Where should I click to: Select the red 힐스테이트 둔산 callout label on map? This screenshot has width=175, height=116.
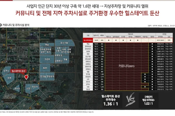[19, 71]
